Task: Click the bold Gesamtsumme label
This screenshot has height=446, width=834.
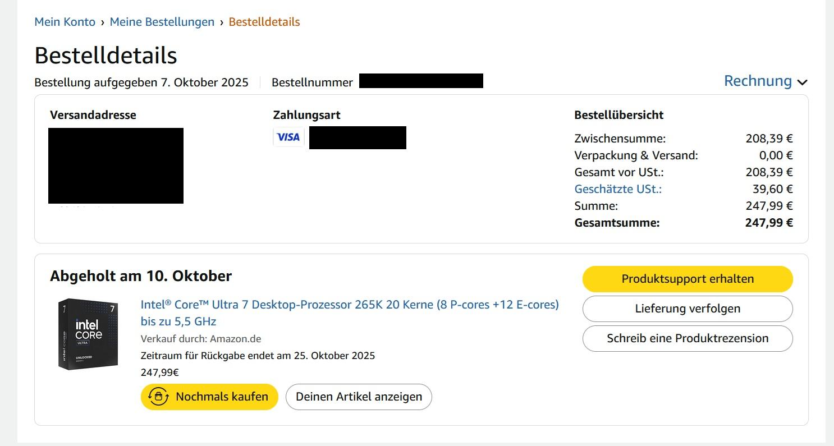Action: tap(617, 223)
